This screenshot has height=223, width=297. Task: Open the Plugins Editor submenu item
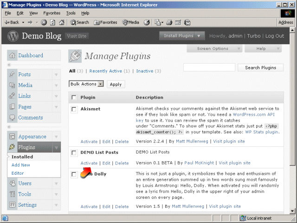[x=18, y=173]
